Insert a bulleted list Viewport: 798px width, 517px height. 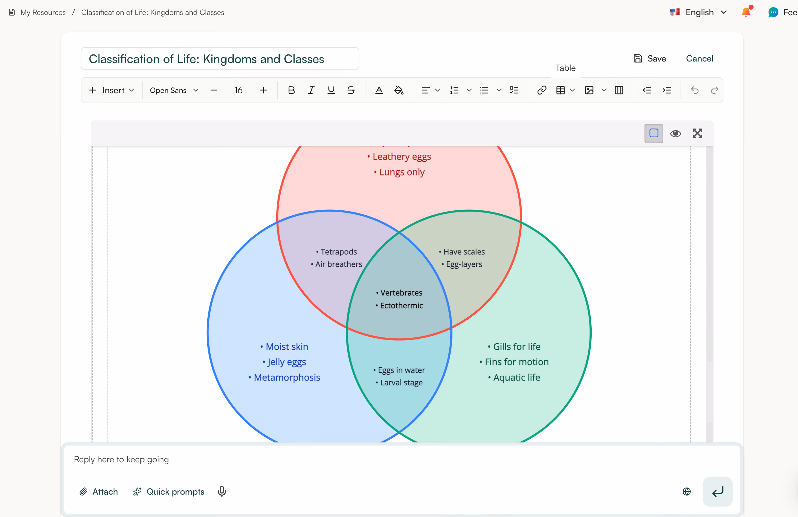coord(484,90)
